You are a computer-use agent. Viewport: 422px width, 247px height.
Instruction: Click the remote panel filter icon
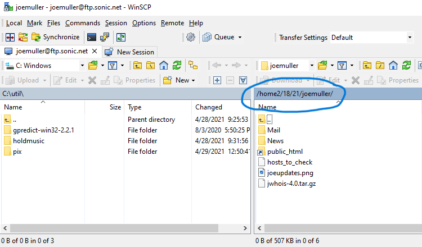[342, 65]
